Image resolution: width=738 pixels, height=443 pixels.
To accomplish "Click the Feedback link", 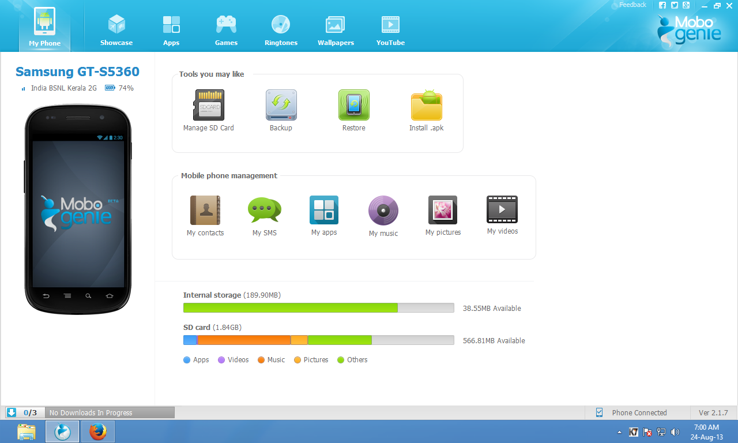I will pos(632,5).
